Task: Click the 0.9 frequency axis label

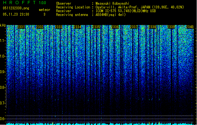Action: click(x=3, y=72)
